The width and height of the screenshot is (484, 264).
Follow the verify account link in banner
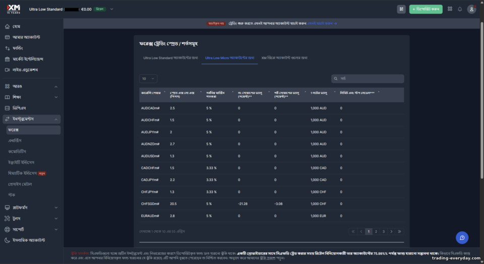322,24
